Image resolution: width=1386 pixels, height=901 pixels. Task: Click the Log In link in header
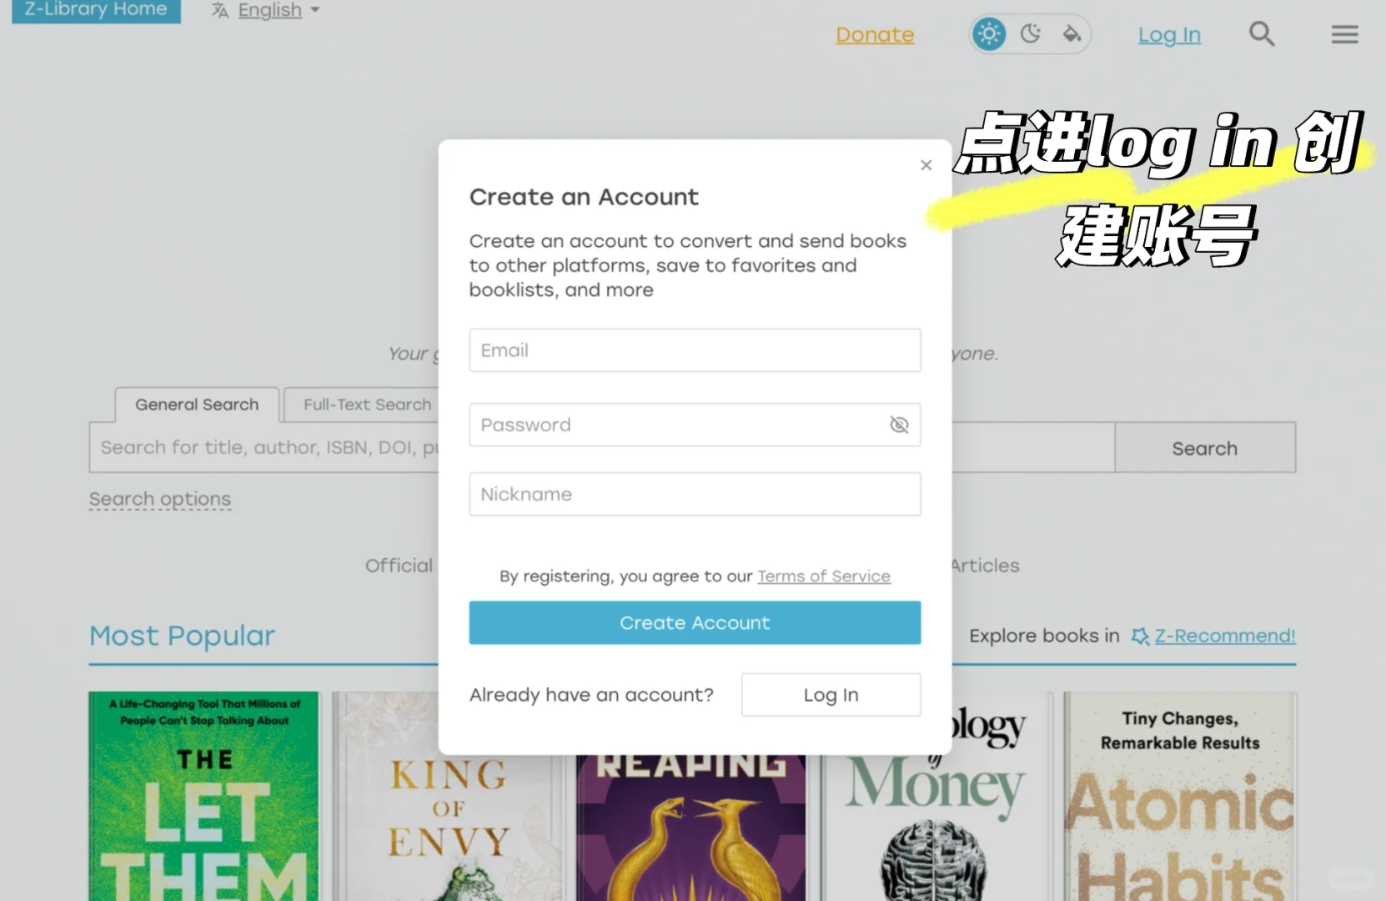(1169, 35)
